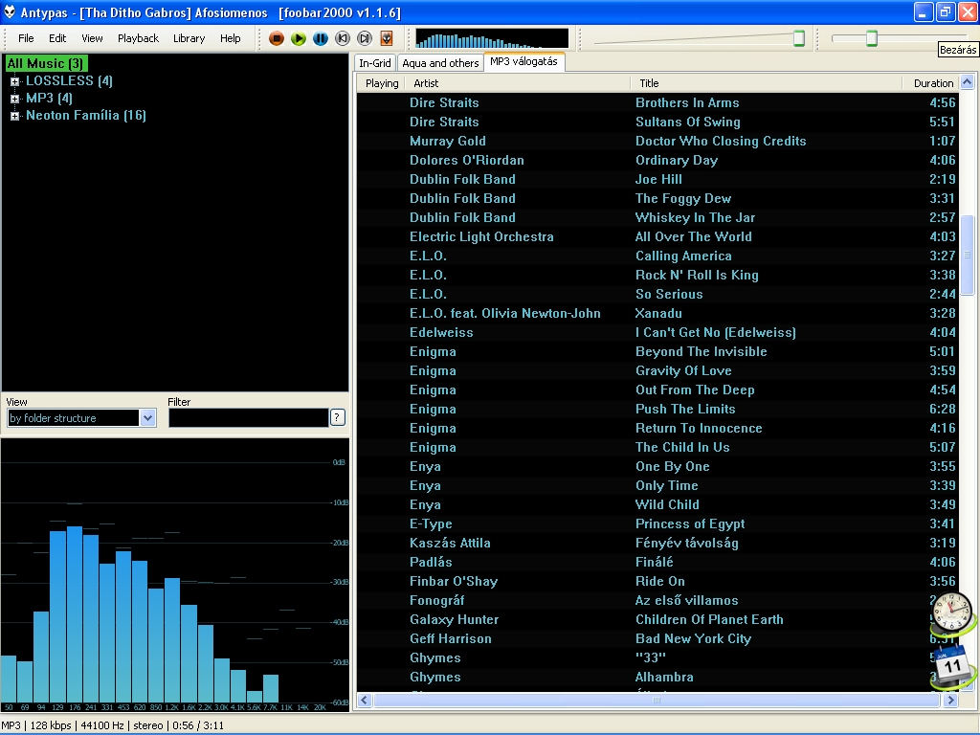The width and height of the screenshot is (980, 735).
Task: Select the 'Ordinary Day' track
Action: (657, 160)
